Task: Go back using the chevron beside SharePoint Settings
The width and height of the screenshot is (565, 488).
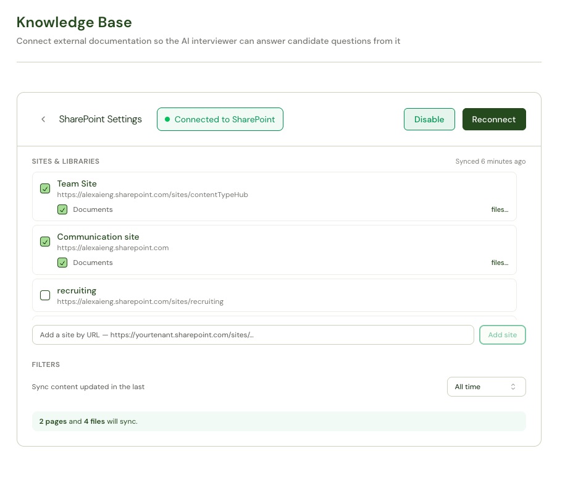Action: click(43, 119)
